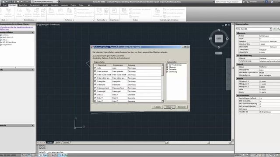Uncheck the Delta Y property row
The height and width of the screenshot is (157, 280).
coord(95,98)
